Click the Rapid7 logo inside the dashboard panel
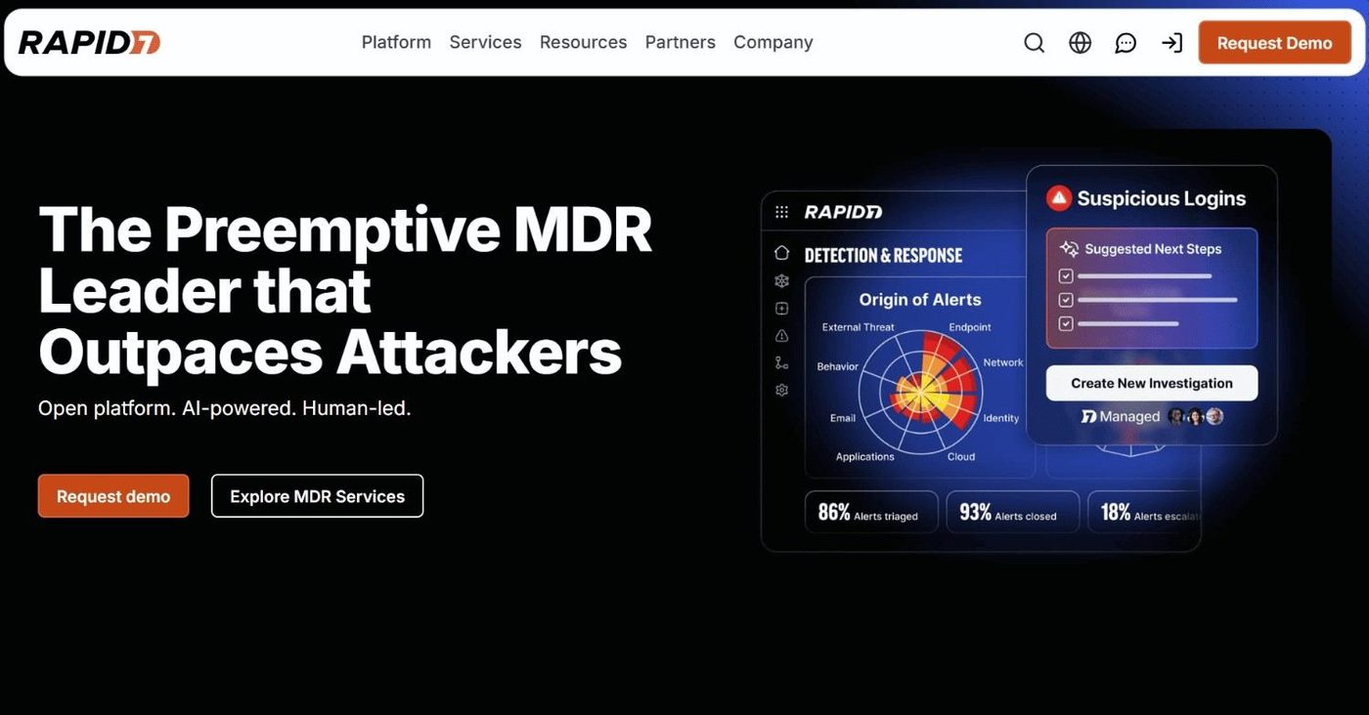 pyautogui.click(x=843, y=212)
